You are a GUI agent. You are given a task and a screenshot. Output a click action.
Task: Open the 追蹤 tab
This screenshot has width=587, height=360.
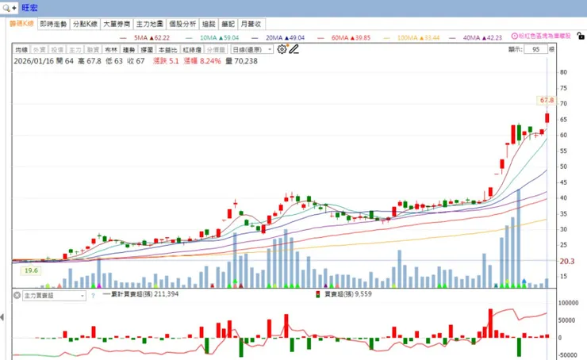209,24
